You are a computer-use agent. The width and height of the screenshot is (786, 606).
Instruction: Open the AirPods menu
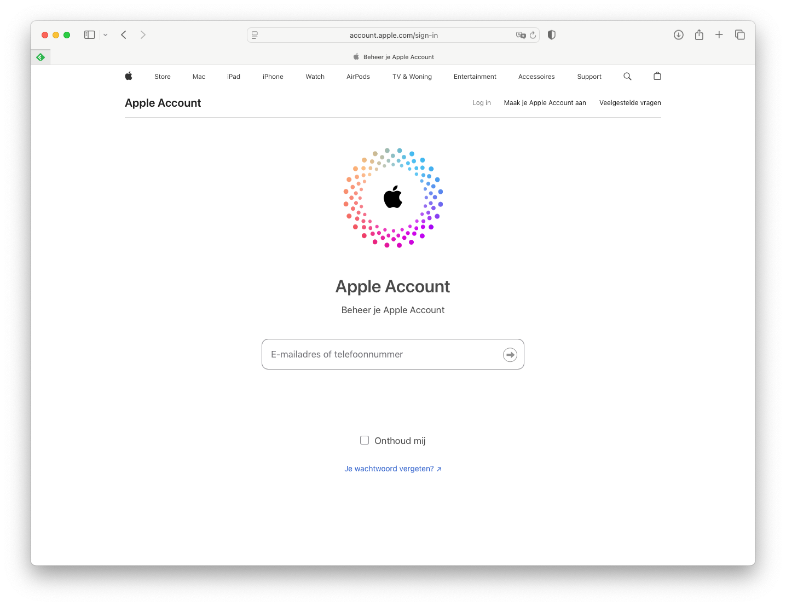click(359, 77)
